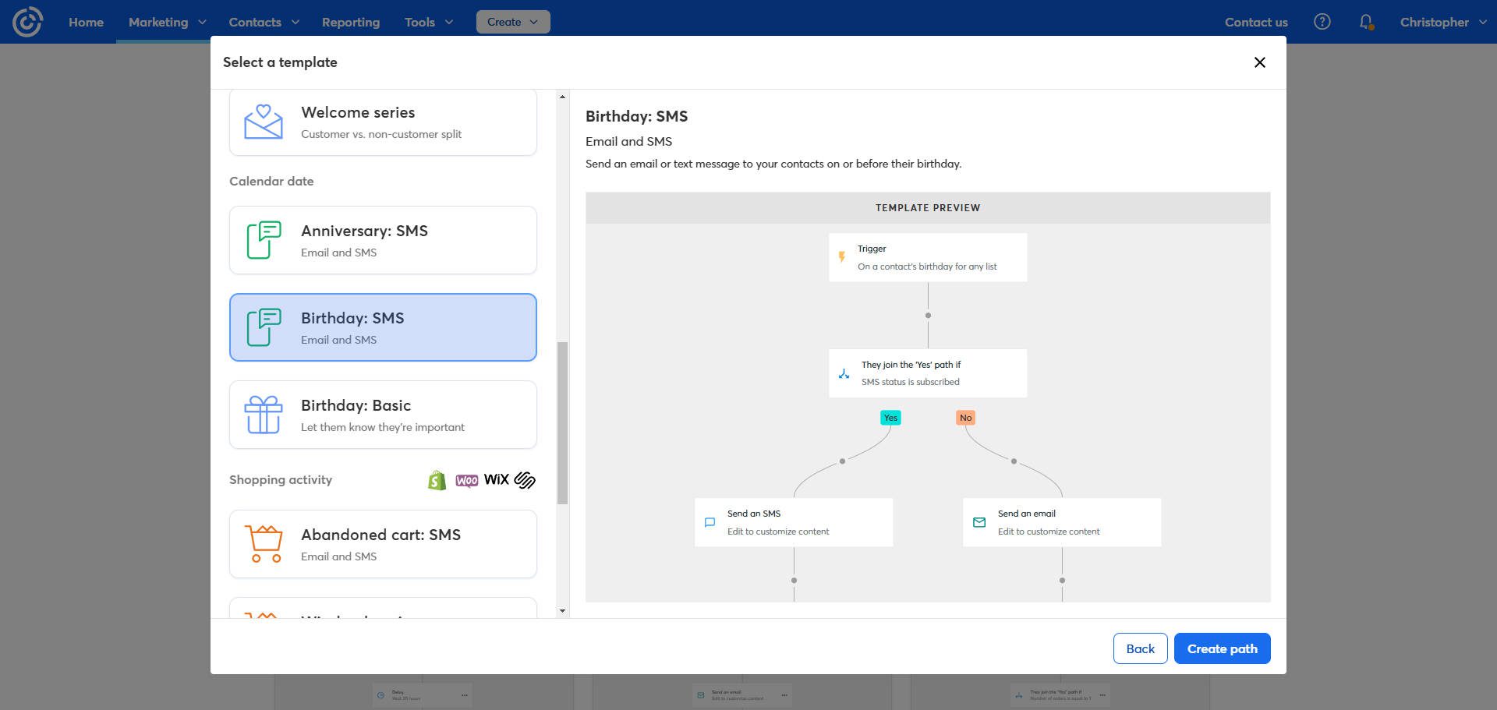The image size is (1497, 710).
Task: Open the notifications bell
Action: click(1365, 22)
